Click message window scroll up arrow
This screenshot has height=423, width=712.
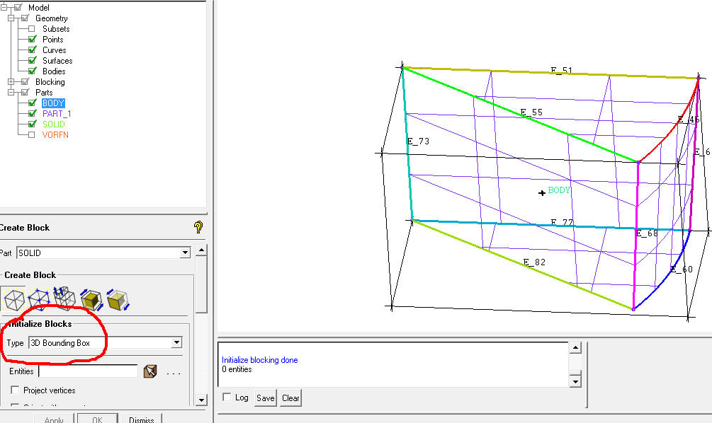575,348
